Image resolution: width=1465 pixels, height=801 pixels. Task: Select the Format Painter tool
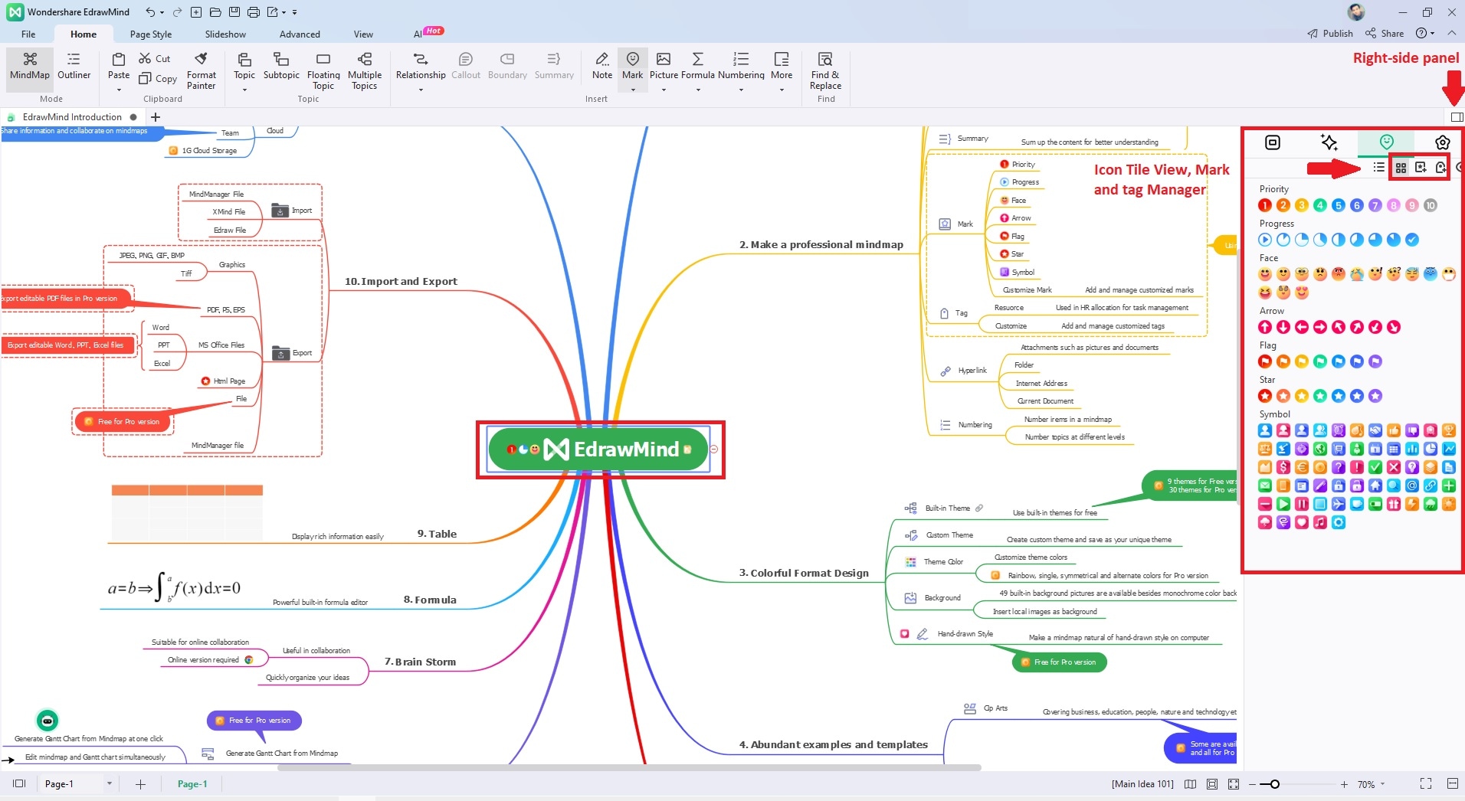tap(201, 70)
